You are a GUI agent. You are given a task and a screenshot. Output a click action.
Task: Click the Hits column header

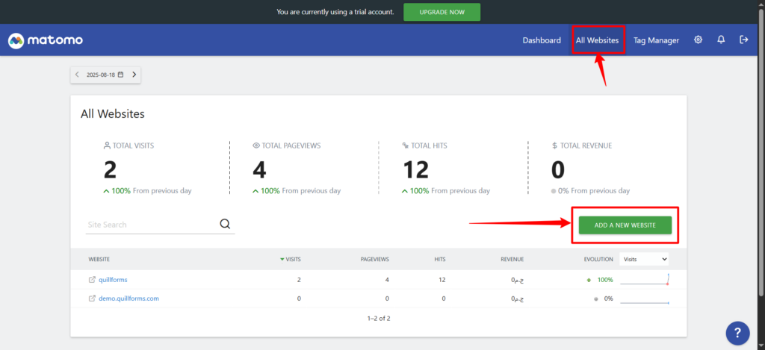point(439,260)
